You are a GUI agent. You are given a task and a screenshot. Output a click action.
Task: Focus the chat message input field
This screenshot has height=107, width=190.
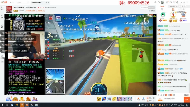173,100
